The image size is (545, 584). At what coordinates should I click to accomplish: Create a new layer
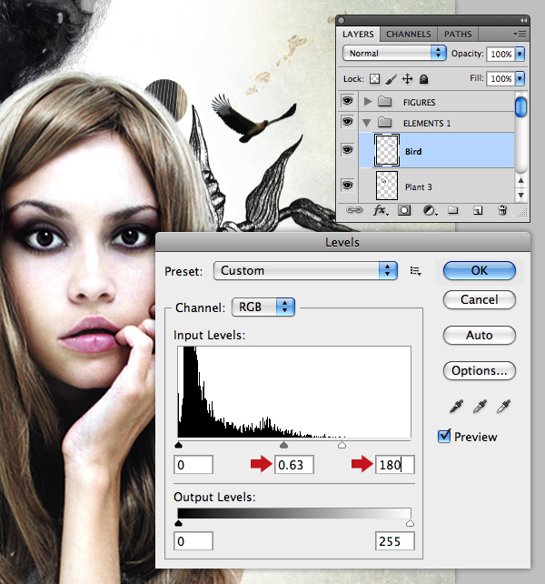478,211
